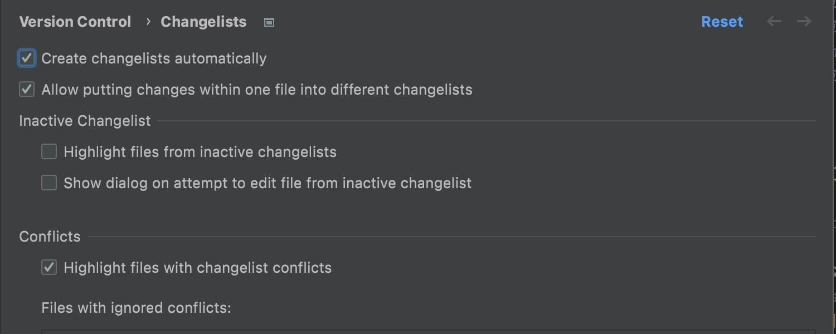Click the 'Highlight files from inactive changelists' text
836x334 pixels.
[x=200, y=152]
